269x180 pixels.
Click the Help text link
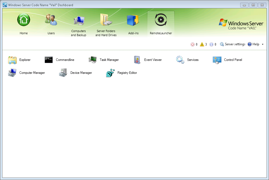(256, 44)
